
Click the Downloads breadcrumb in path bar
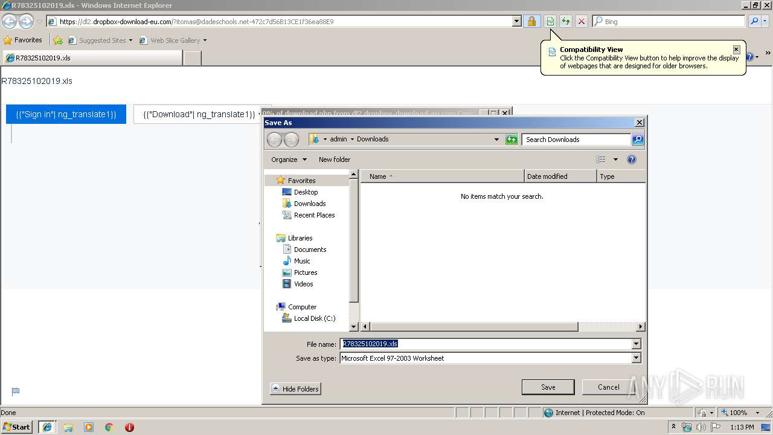[373, 139]
